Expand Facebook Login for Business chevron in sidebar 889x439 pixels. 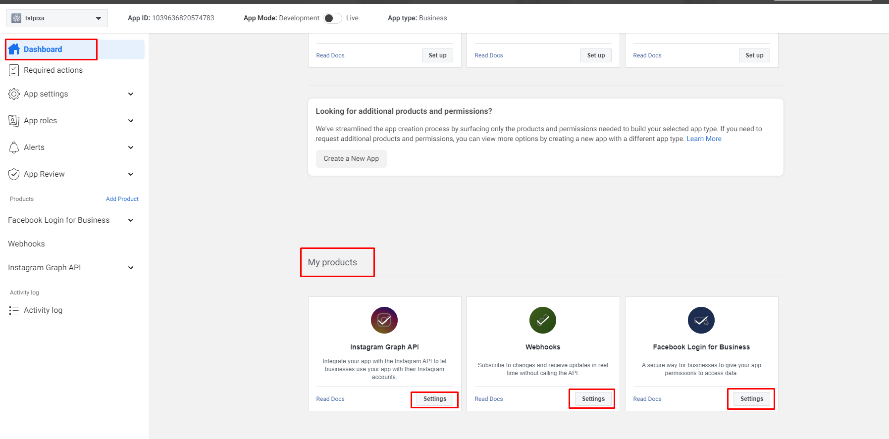[x=131, y=220]
